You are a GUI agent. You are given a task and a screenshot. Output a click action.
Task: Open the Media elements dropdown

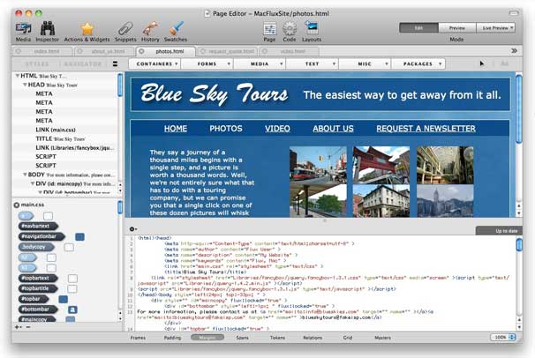(260, 63)
